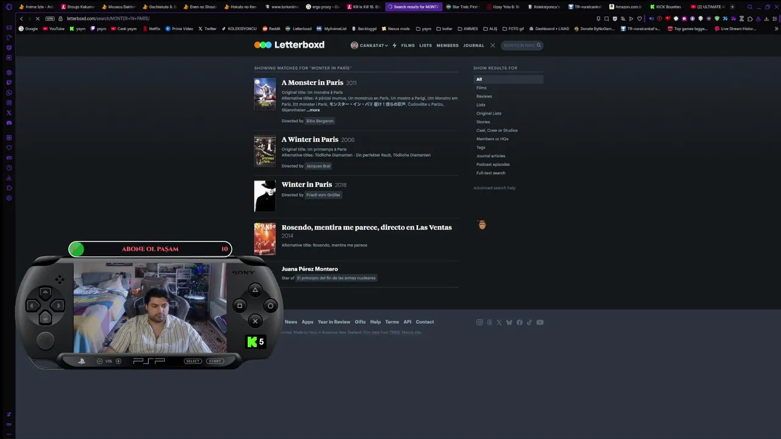Open the MEMBERS menu
This screenshot has height=439, width=781.
point(447,45)
